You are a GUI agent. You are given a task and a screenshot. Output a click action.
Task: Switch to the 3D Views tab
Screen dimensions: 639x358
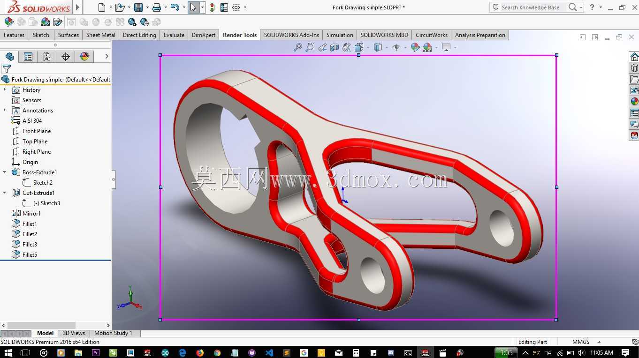click(74, 333)
